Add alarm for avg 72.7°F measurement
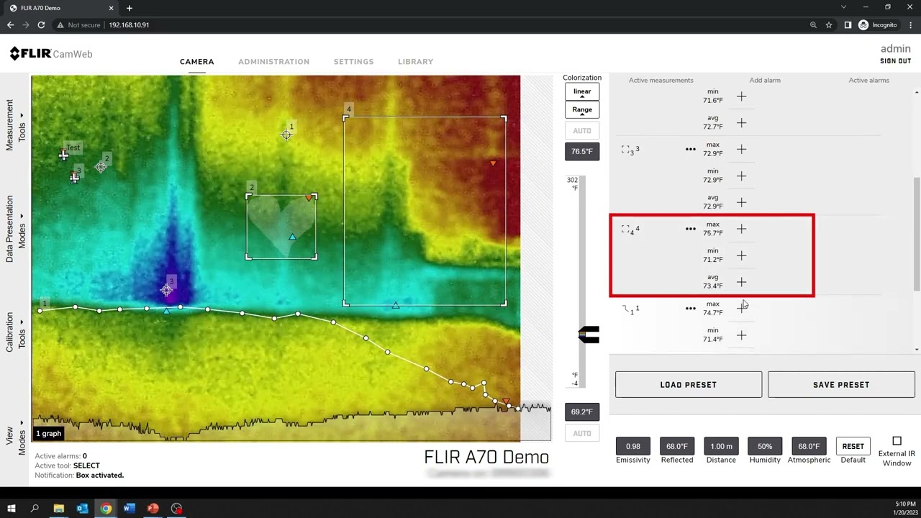 pos(741,123)
